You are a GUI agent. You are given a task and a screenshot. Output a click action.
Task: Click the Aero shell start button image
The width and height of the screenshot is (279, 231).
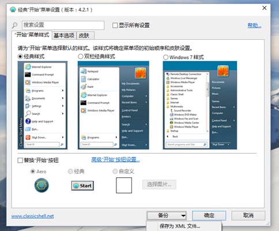(x=42, y=185)
